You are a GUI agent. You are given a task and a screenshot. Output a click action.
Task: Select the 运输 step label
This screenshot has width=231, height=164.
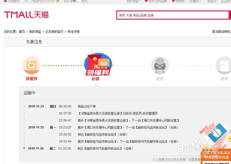click(95, 79)
